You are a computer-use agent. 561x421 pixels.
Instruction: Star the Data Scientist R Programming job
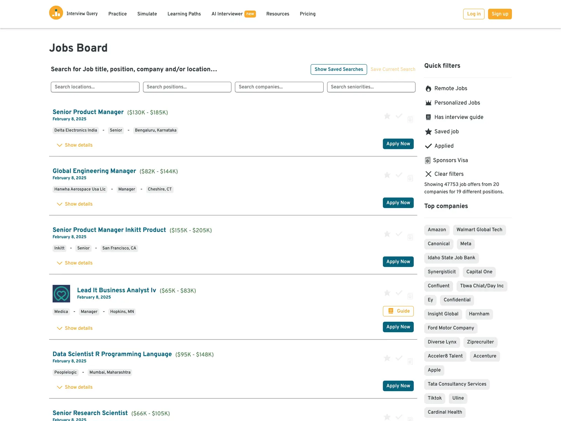pyautogui.click(x=387, y=358)
